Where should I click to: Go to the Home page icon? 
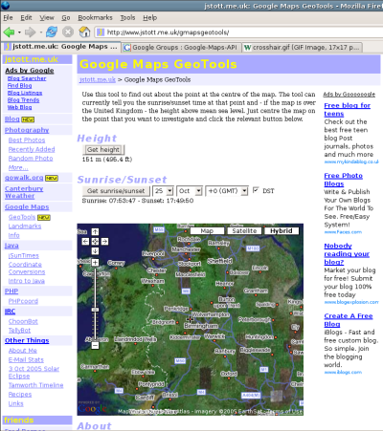84,32
